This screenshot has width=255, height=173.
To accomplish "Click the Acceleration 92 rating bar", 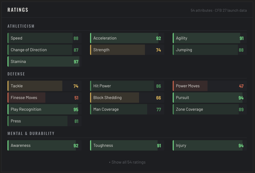I will coord(127,38).
